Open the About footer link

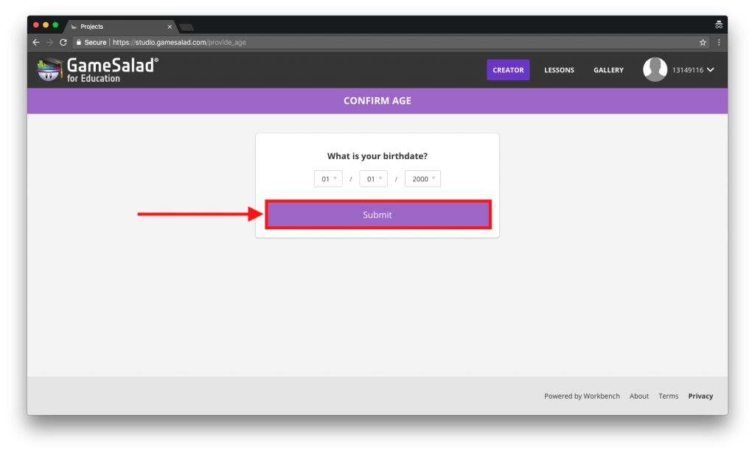point(639,396)
